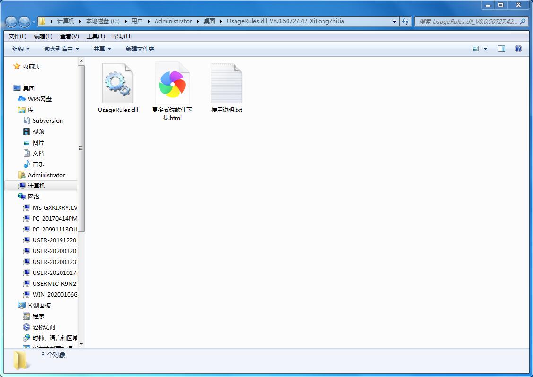The width and height of the screenshot is (533, 377).
Task: Click the 用户 breadcrumb segment
Action: click(137, 21)
